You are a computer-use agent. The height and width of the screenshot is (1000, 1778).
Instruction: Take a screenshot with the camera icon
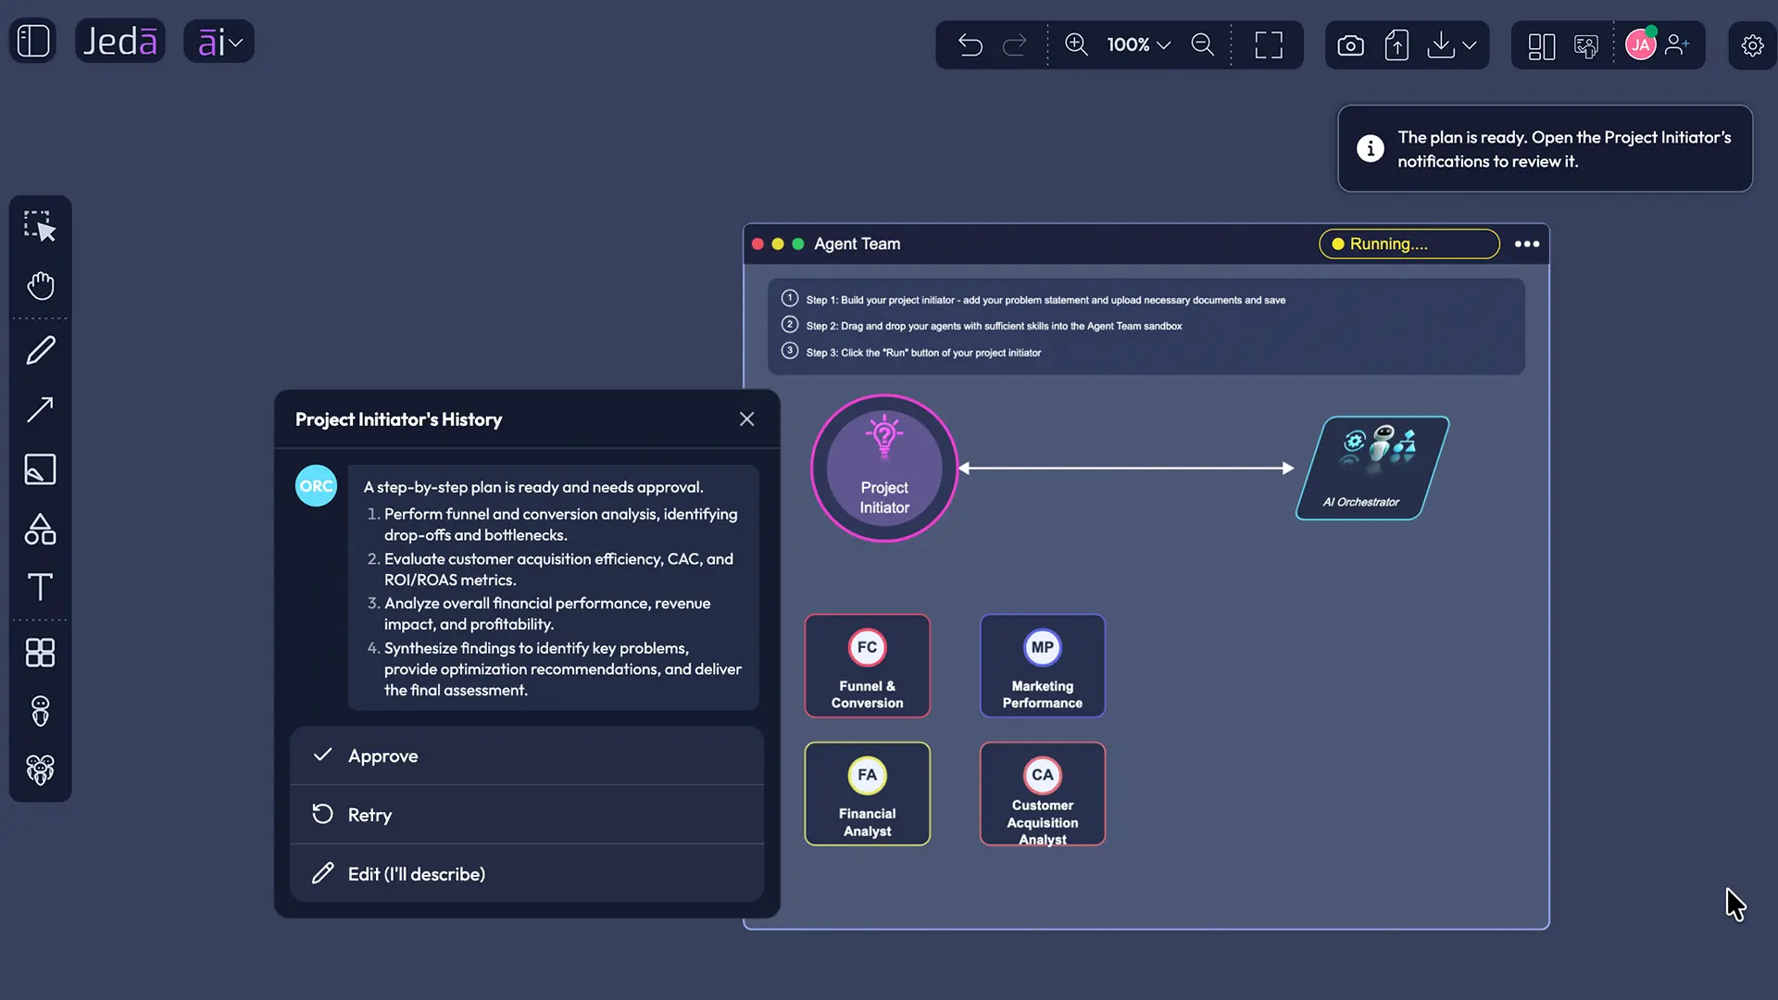click(1351, 45)
